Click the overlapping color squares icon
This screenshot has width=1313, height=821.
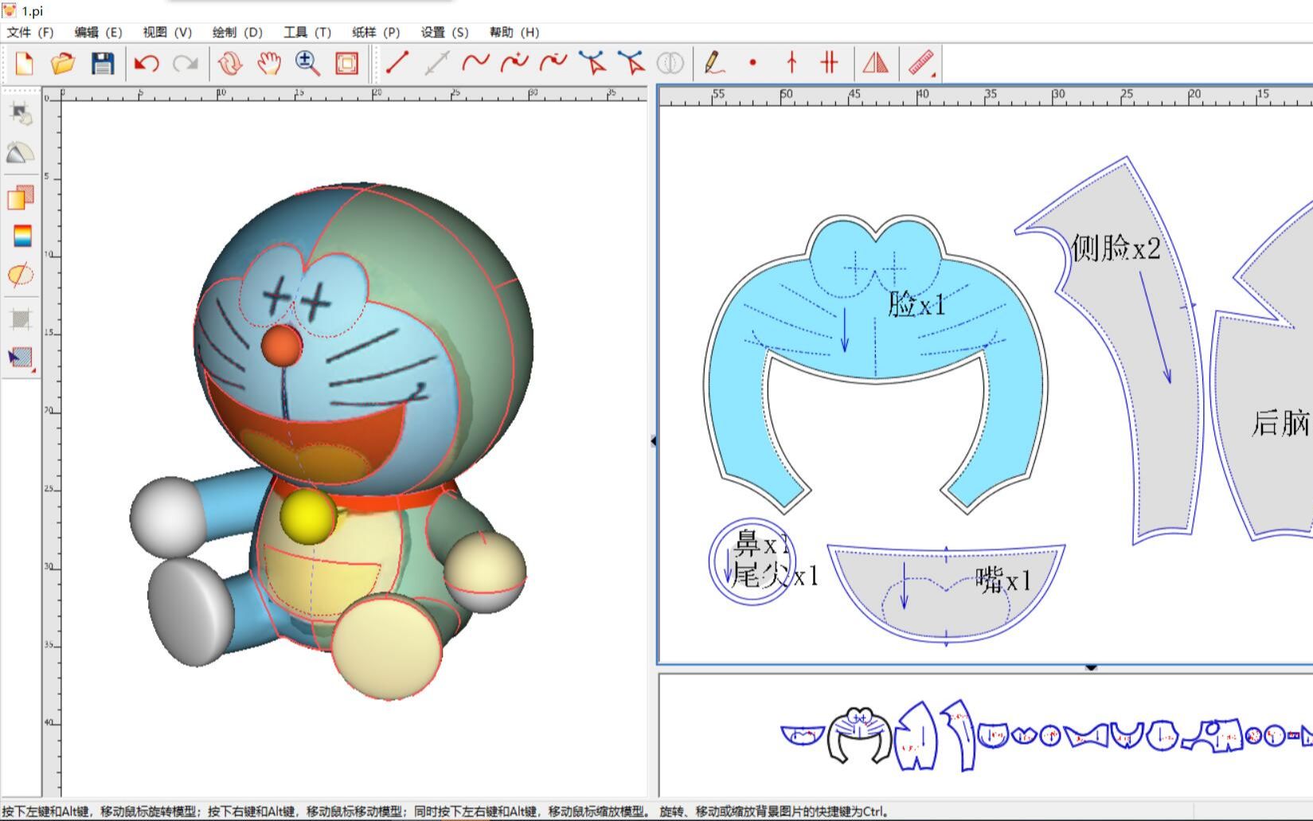coord(21,197)
